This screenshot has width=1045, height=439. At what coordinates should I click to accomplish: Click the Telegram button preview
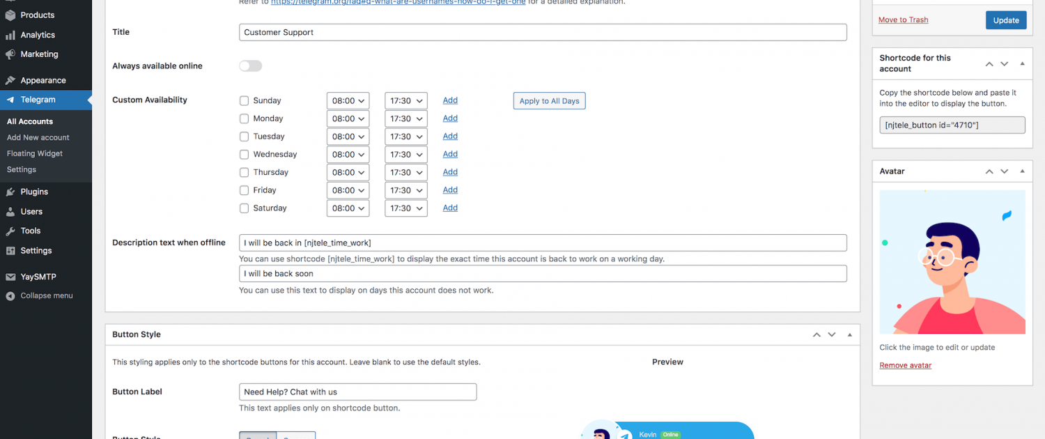point(667,431)
